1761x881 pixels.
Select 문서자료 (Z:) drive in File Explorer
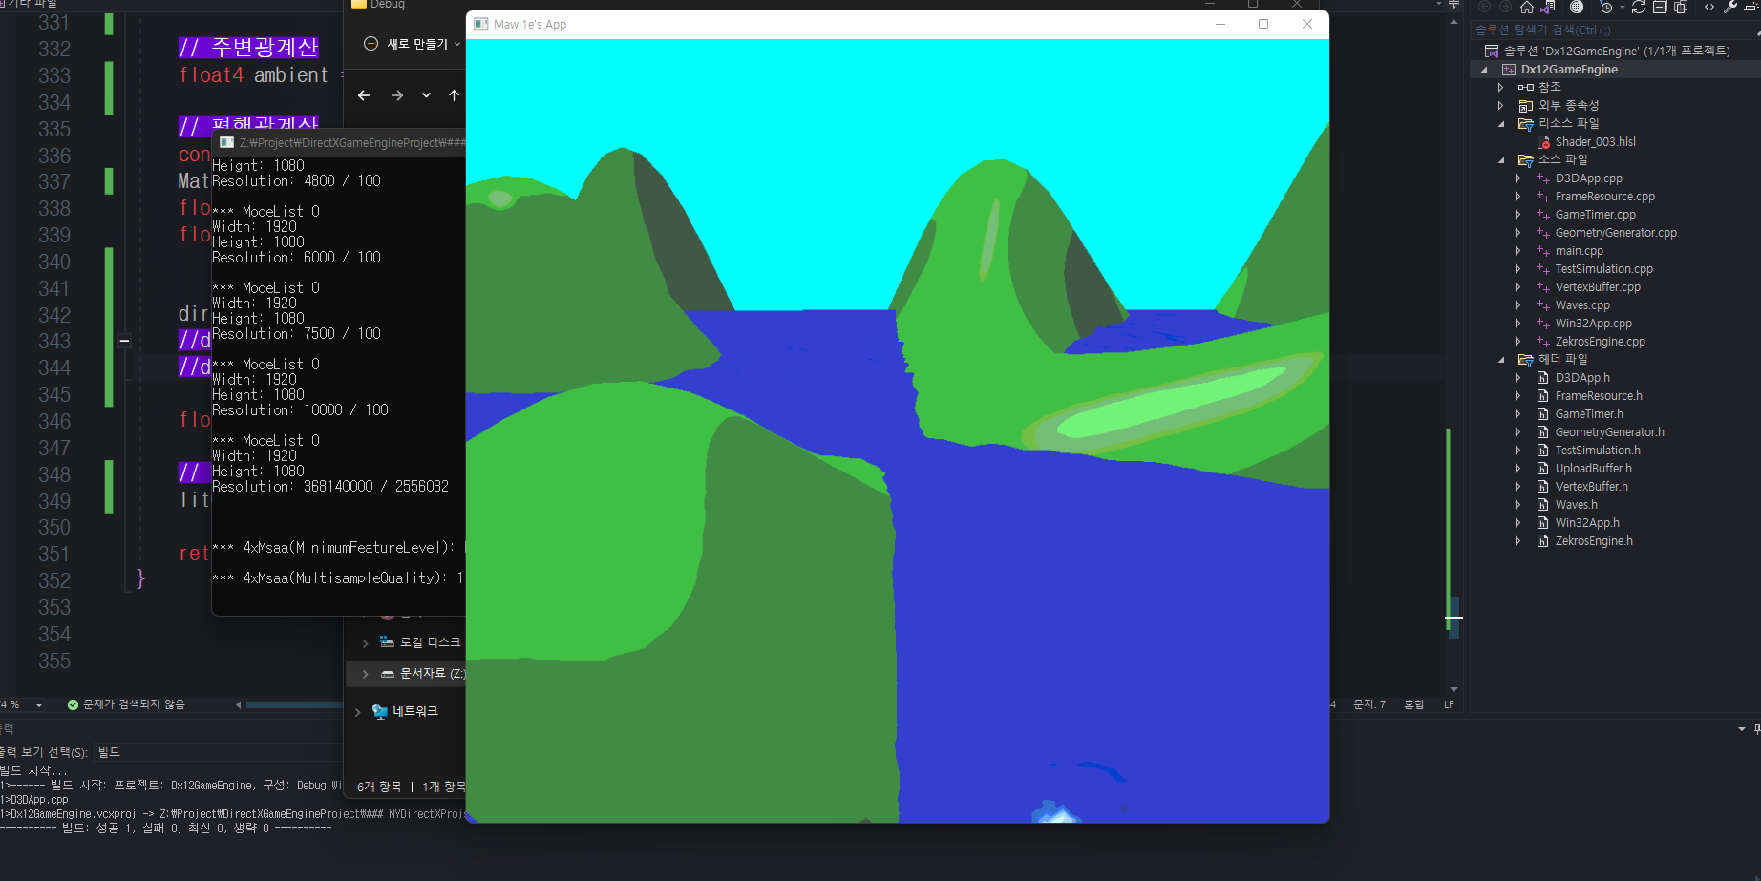coord(406,673)
